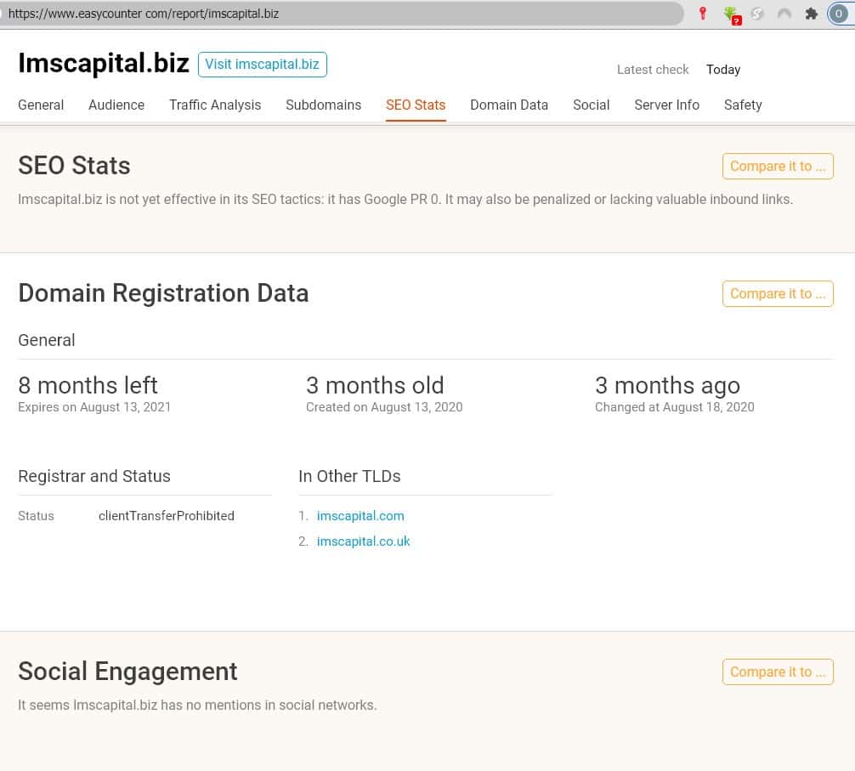Click the gray arch extension icon

784,14
